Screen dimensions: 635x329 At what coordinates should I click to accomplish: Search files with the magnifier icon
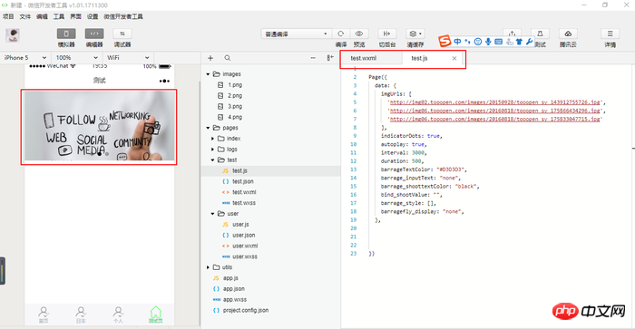coord(228,58)
